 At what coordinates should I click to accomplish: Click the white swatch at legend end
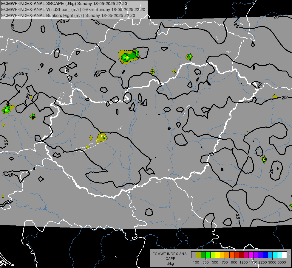tap(284, 255)
